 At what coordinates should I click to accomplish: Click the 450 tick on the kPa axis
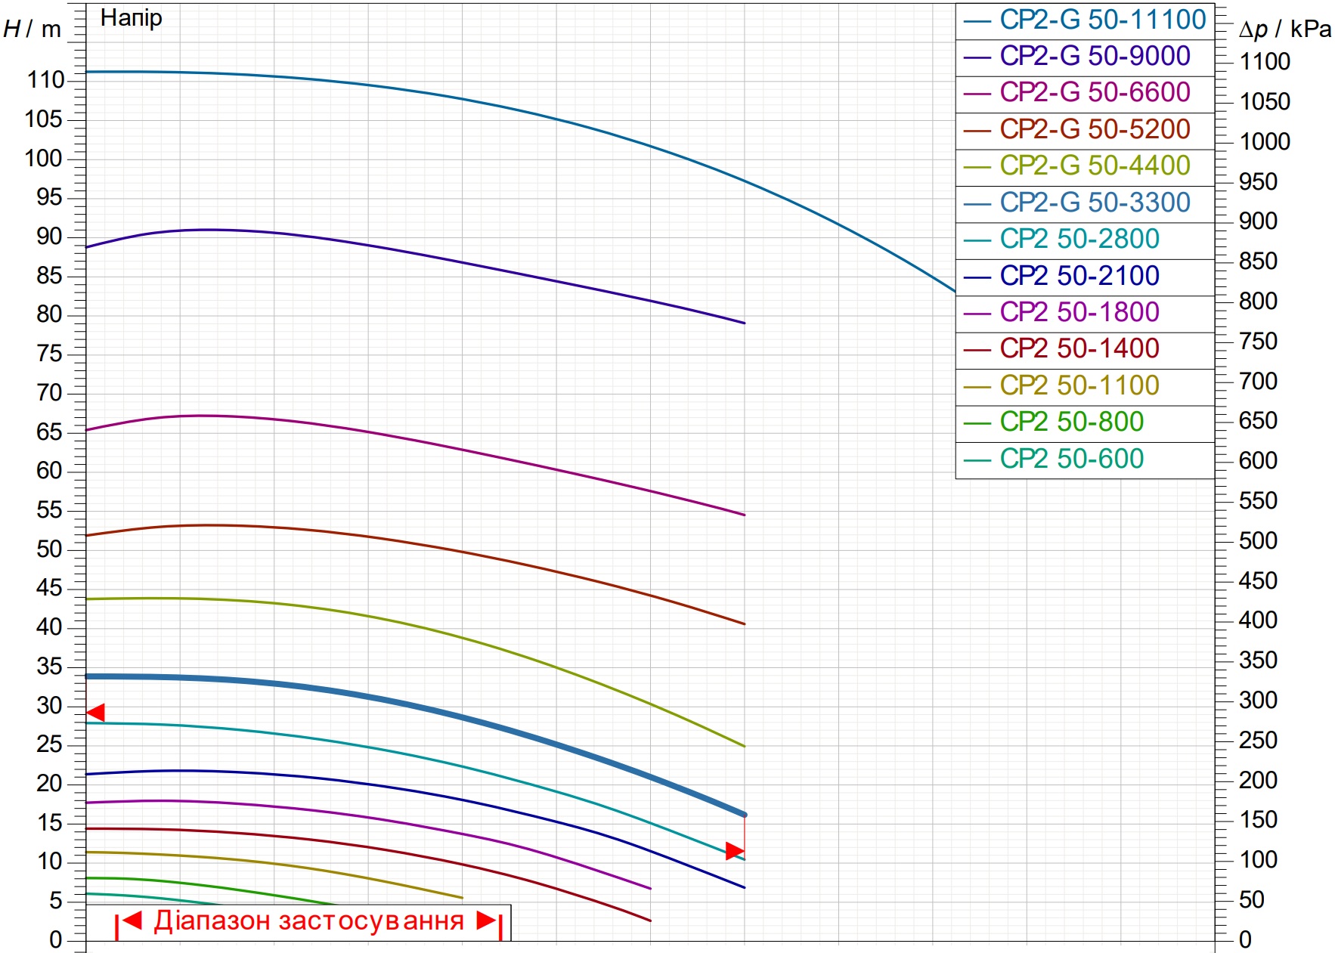(x=1258, y=581)
